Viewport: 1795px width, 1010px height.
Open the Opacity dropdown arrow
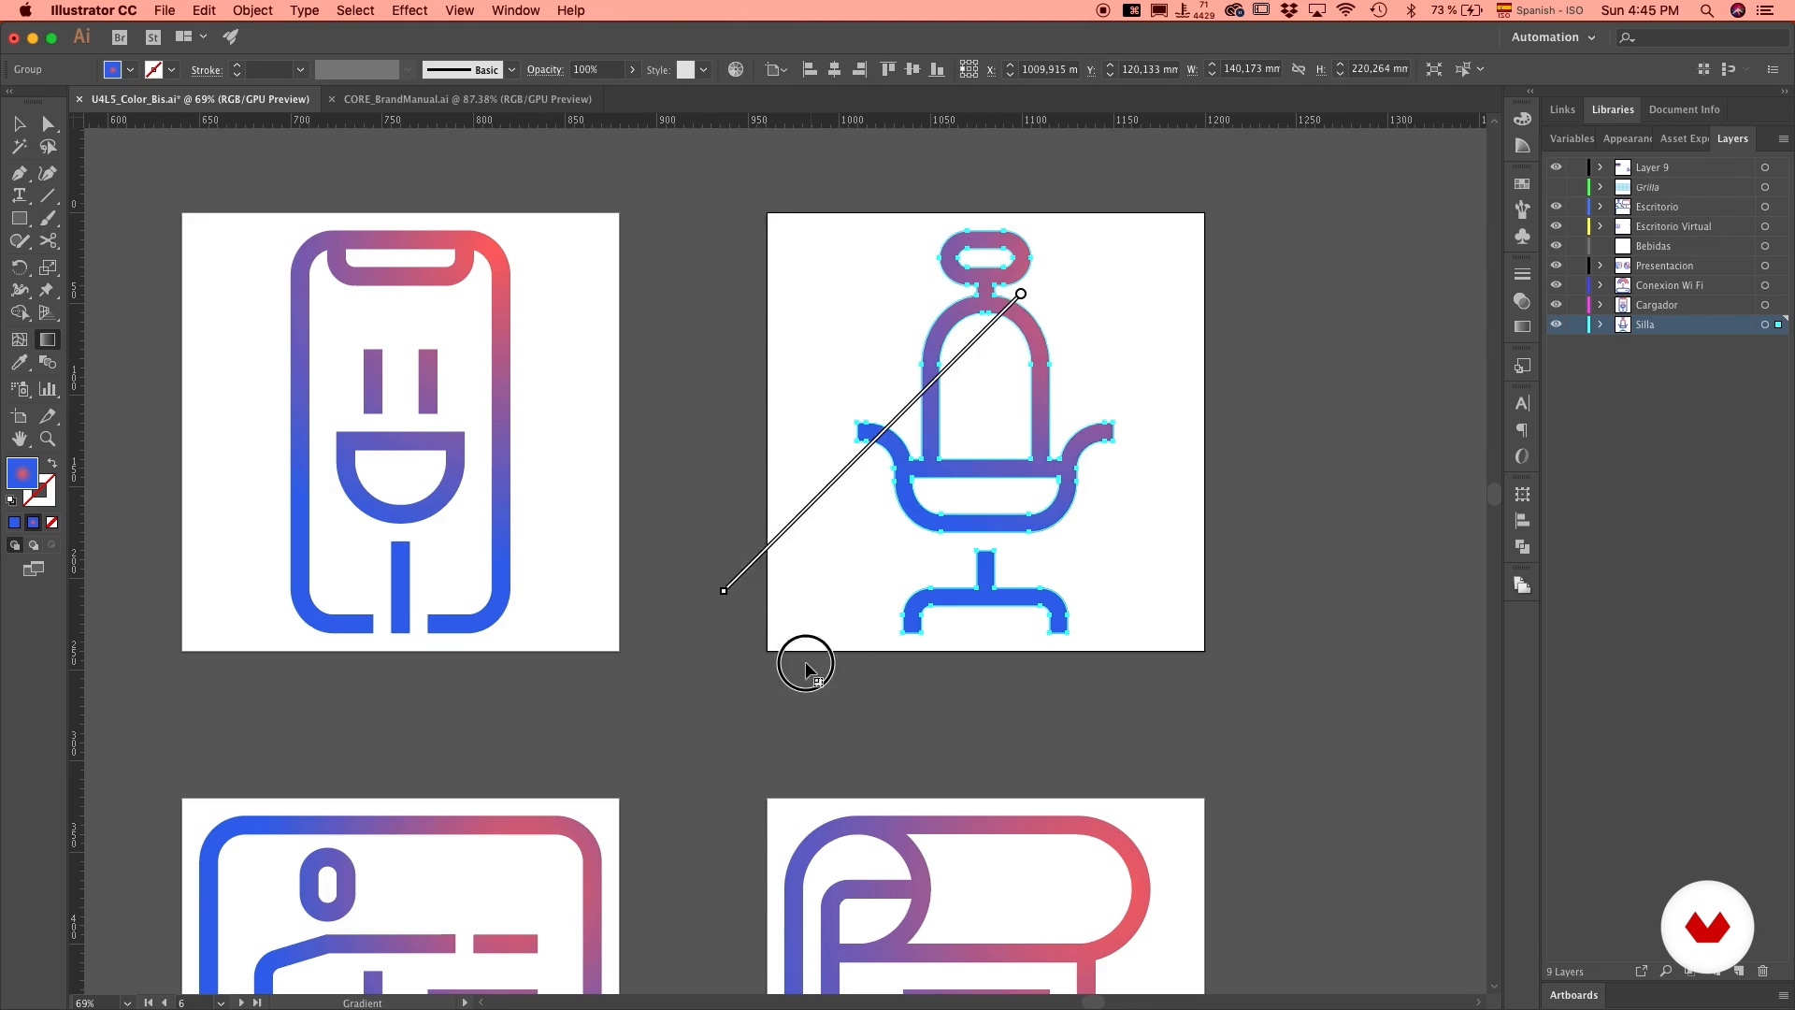click(632, 69)
